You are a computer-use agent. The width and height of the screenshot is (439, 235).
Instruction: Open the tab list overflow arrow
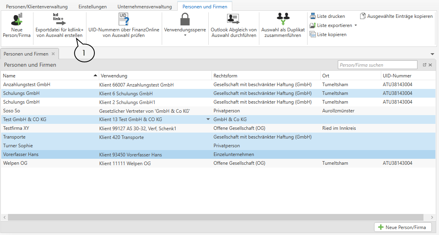click(x=433, y=54)
